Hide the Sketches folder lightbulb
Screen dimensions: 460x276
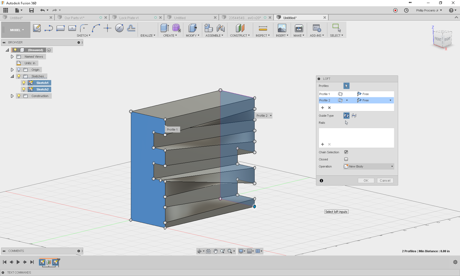[x=19, y=76]
